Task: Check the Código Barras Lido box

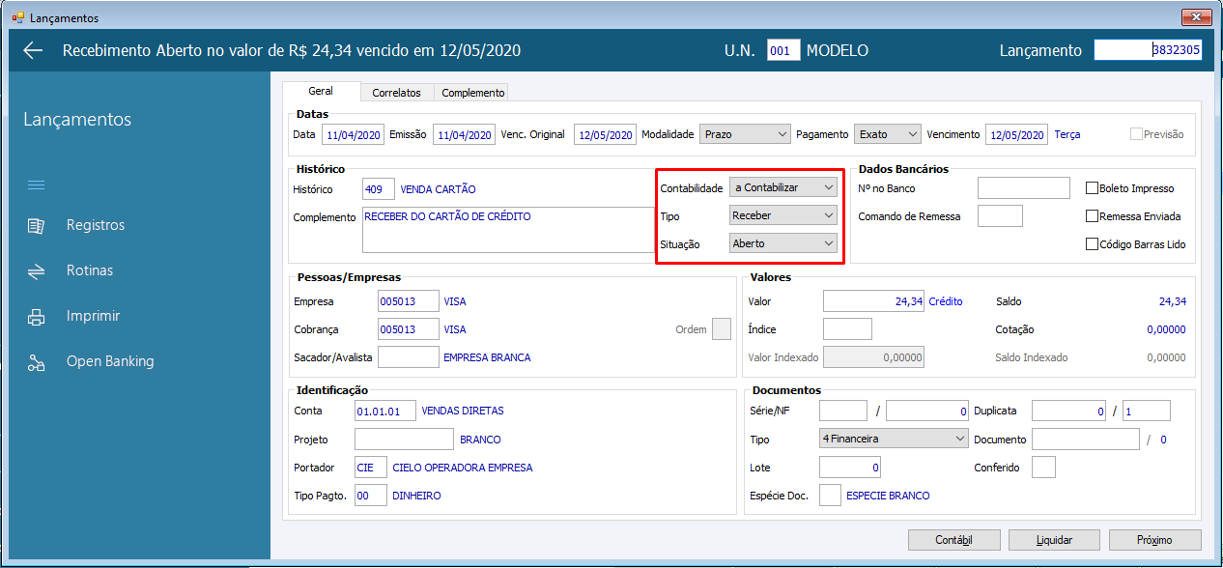Action: 1092,244
